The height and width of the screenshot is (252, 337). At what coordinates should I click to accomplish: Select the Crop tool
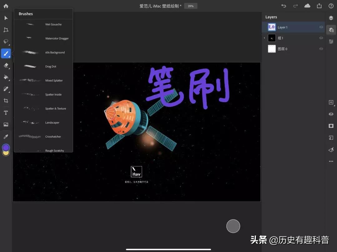click(x=6, y=101)
